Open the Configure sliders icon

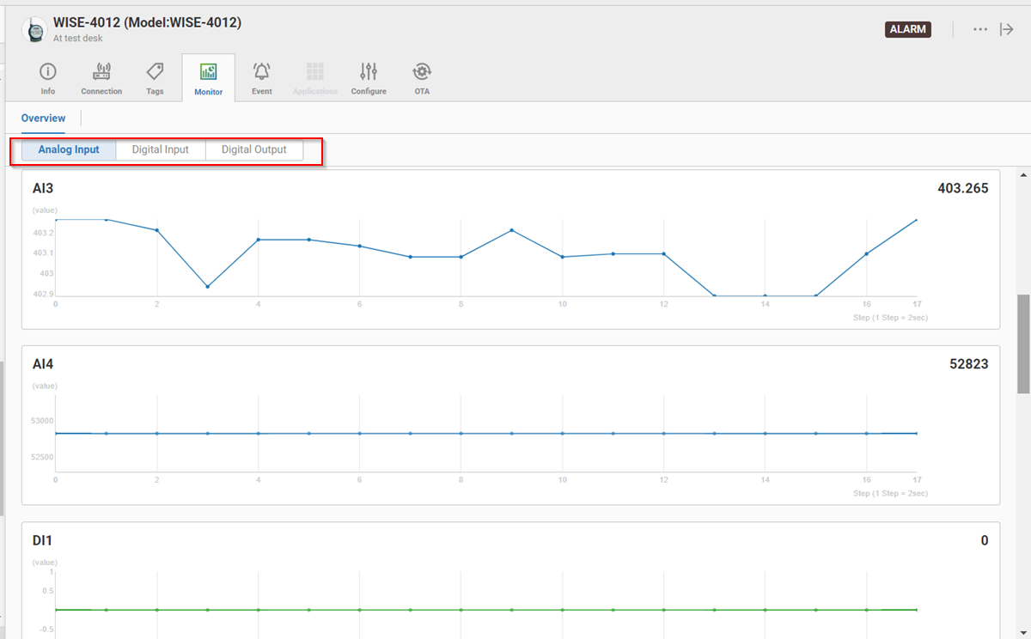click(x=369, y=71)
